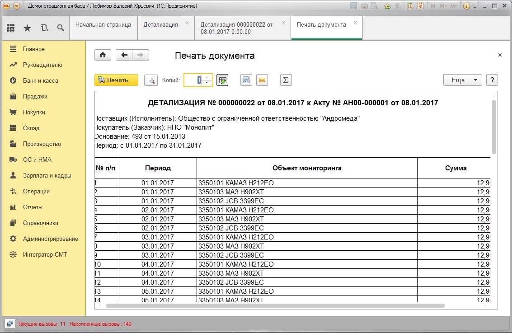512x333 pixels.
Task: Toggle the edit mode icon beside copies
Action: tap(223, 80)
